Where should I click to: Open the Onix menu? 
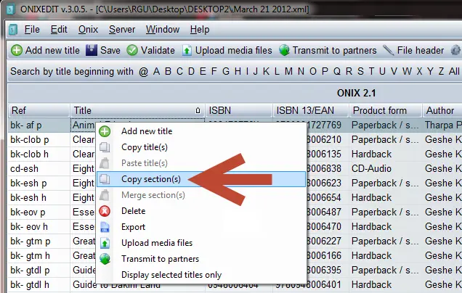[x=88, y=30]
